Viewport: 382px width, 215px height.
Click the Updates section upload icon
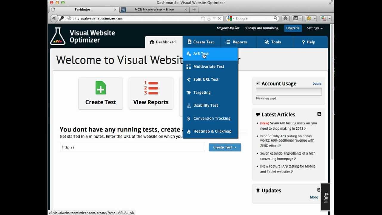[258, 190]
